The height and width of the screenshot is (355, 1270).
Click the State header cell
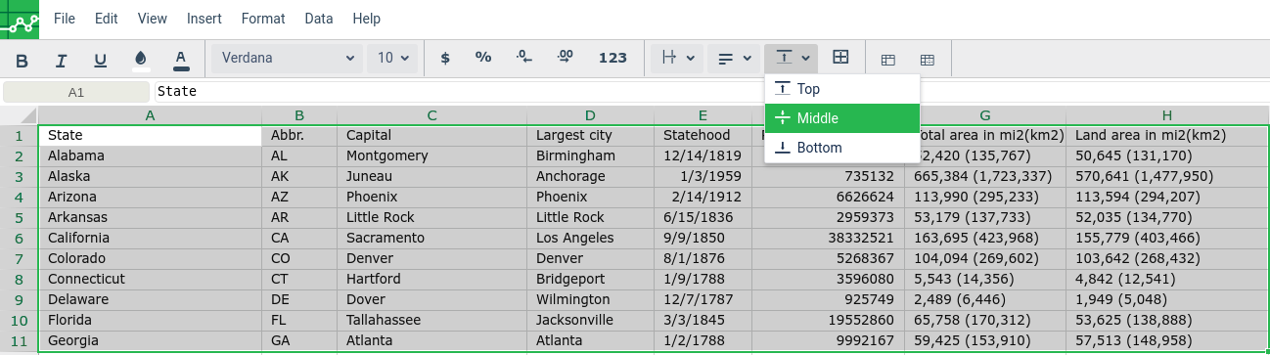[x=150, y=135]
